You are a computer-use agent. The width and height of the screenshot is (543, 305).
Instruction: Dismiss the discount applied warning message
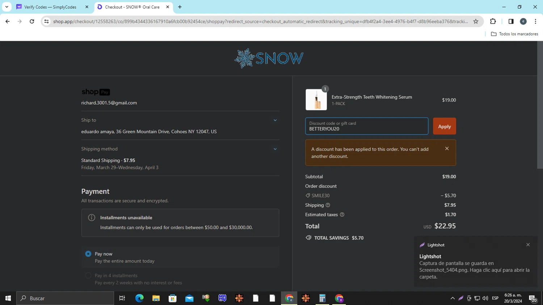tap(447, 149)
